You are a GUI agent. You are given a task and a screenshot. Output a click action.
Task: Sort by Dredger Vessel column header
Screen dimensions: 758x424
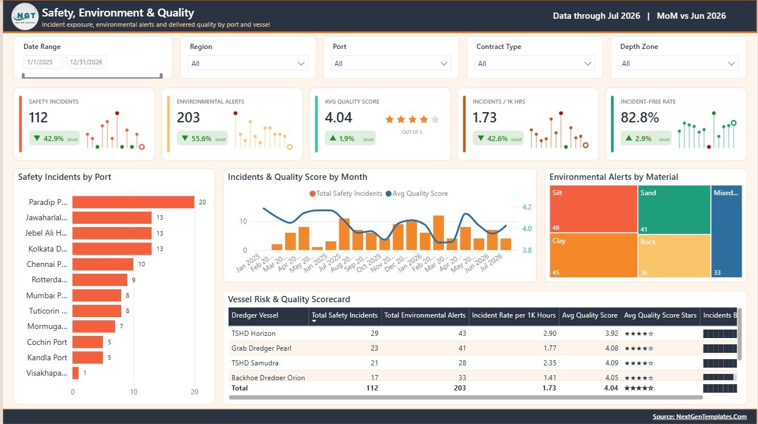click(x=269, y=315)
